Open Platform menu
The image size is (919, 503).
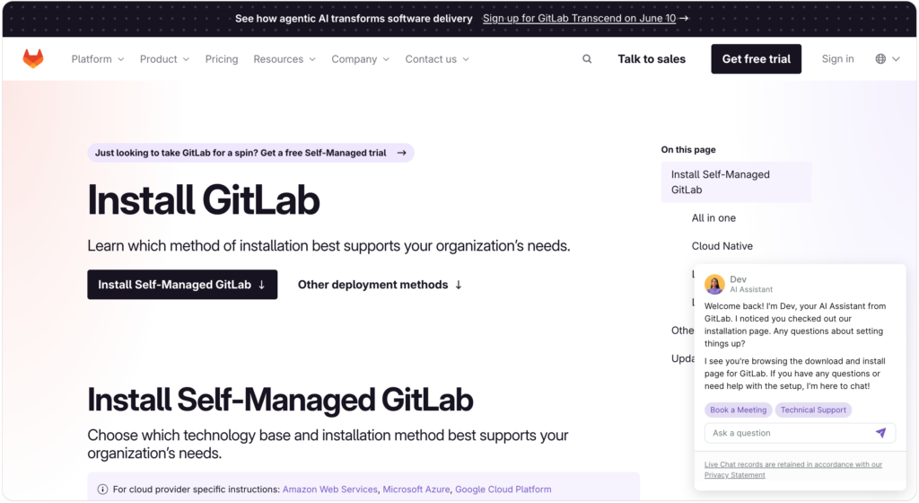pyautogui.click(x=97, y=59)
